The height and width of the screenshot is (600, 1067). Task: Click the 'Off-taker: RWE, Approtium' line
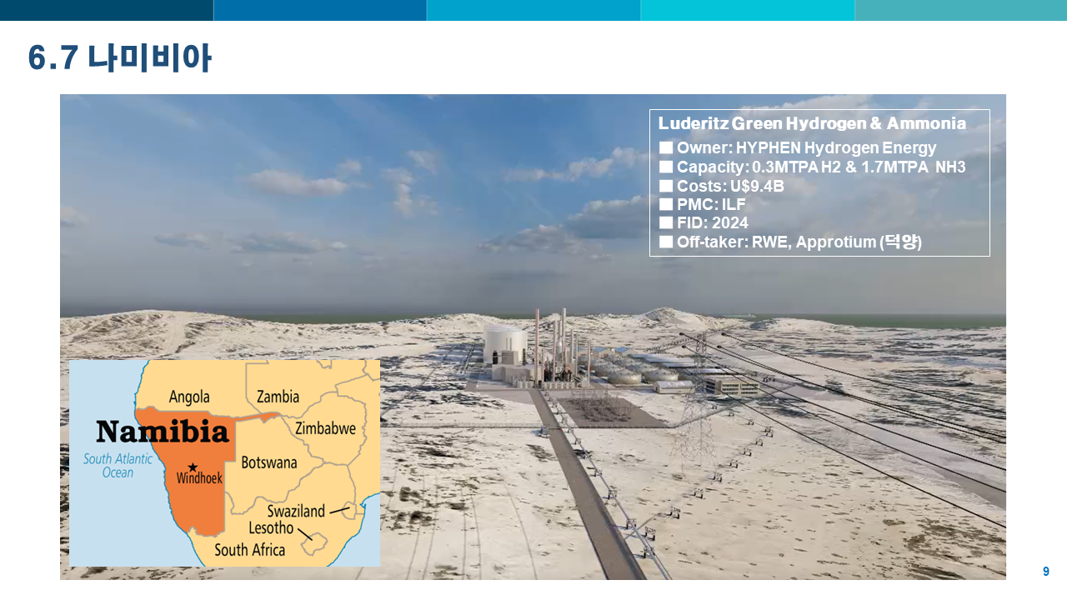[x=790, y=242]
